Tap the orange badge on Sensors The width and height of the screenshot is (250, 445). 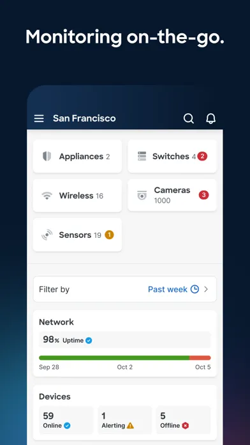coord(109,235)
